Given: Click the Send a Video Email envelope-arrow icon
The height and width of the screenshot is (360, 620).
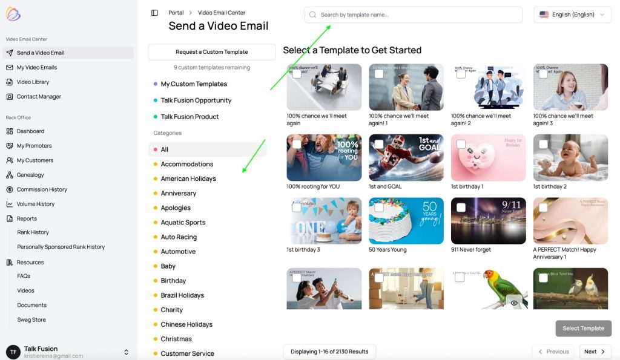Looking at the screenshot, I should coord(10,53).
